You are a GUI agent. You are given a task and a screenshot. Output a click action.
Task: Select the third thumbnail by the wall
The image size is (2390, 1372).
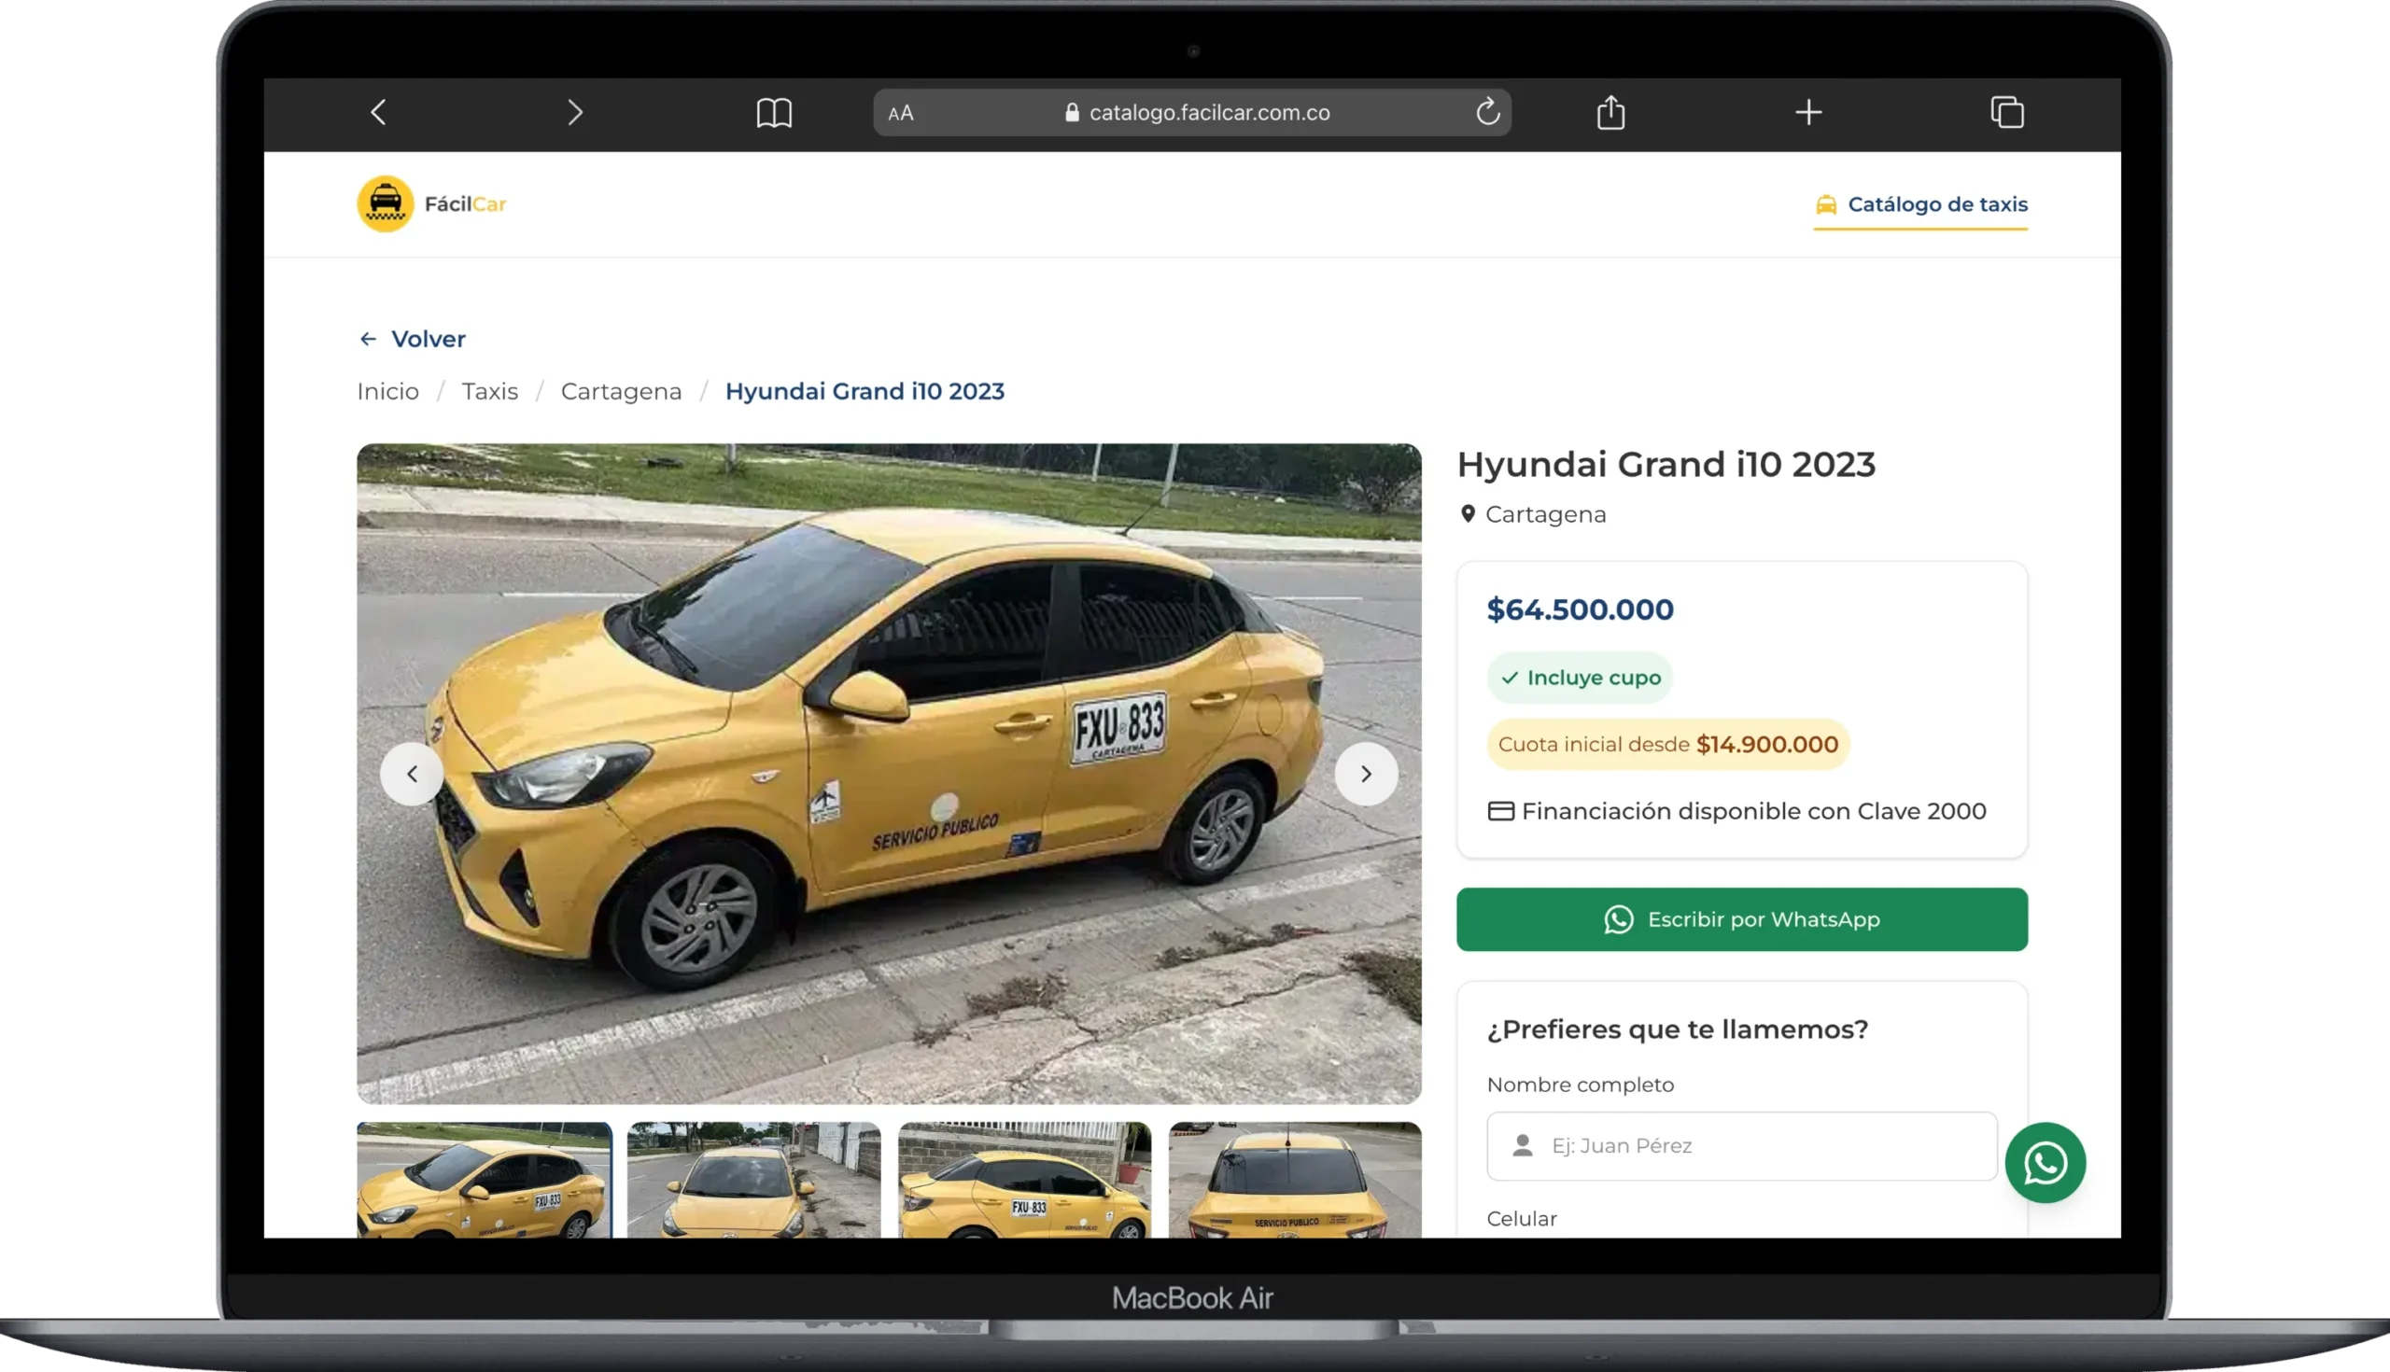click(x=1024, y=1180)
